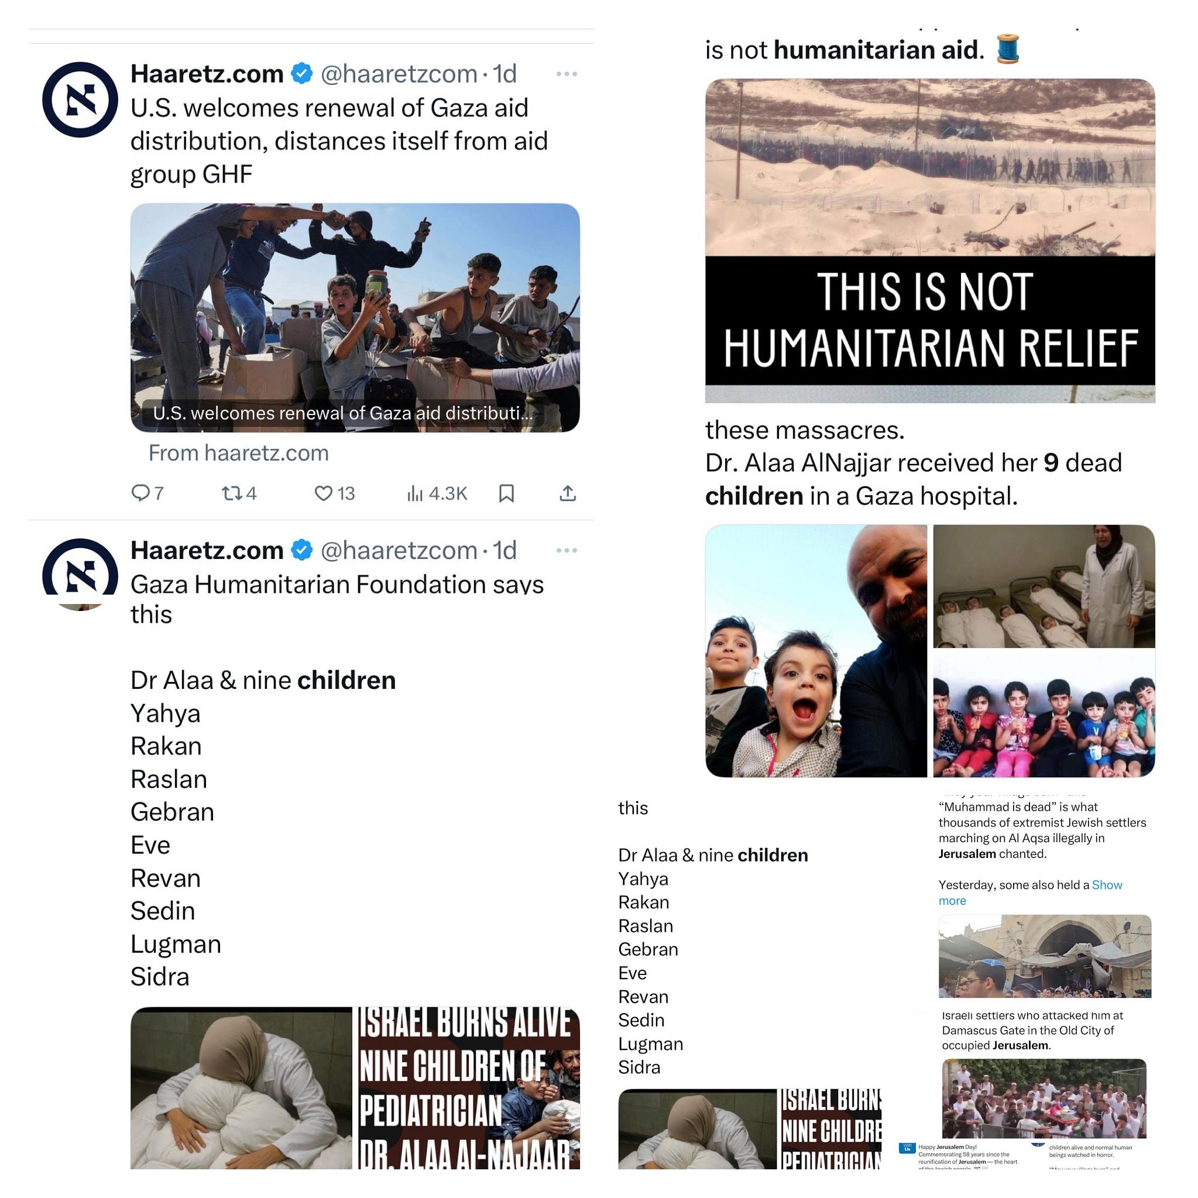Click the Haaretz.com name on second tweet
The width and height of the screenshot is (1198, 1198).
[x=207, y=551]
